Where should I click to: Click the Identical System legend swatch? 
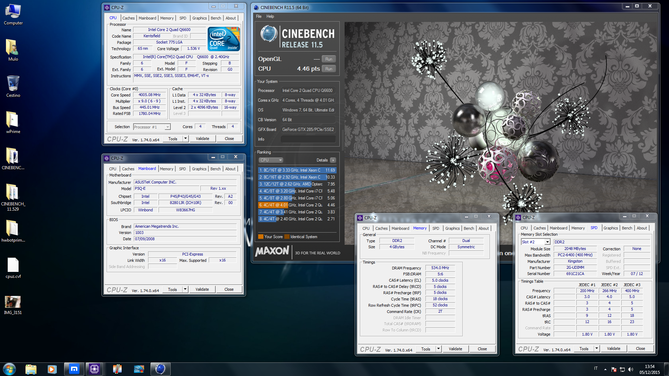coord(287,237)
